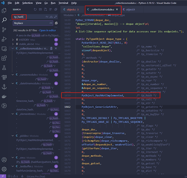
Task: Open the anchor icon view
Action: 4,87
